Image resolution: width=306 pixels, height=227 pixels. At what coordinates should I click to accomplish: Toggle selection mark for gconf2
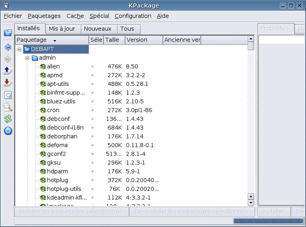click(x=92, y=154)
